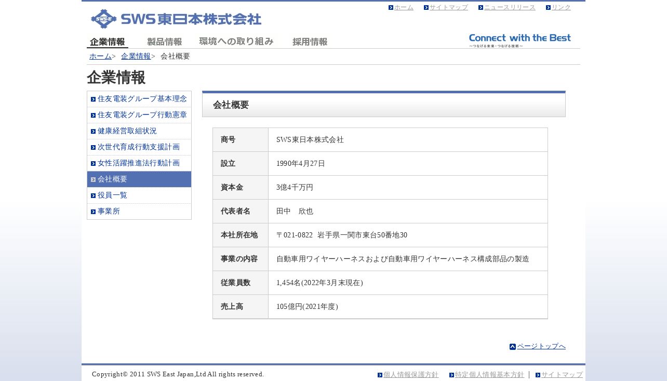Screen dimensions: 667x381
Task: Select the 製品情報 navigation tab
Action: [x=164, y=42]
